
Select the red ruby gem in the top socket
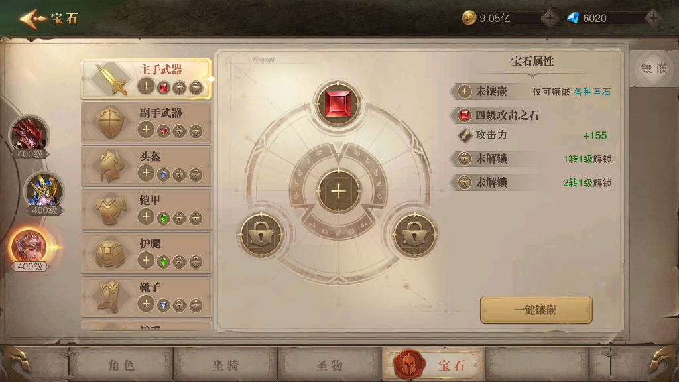click(338, 104)
